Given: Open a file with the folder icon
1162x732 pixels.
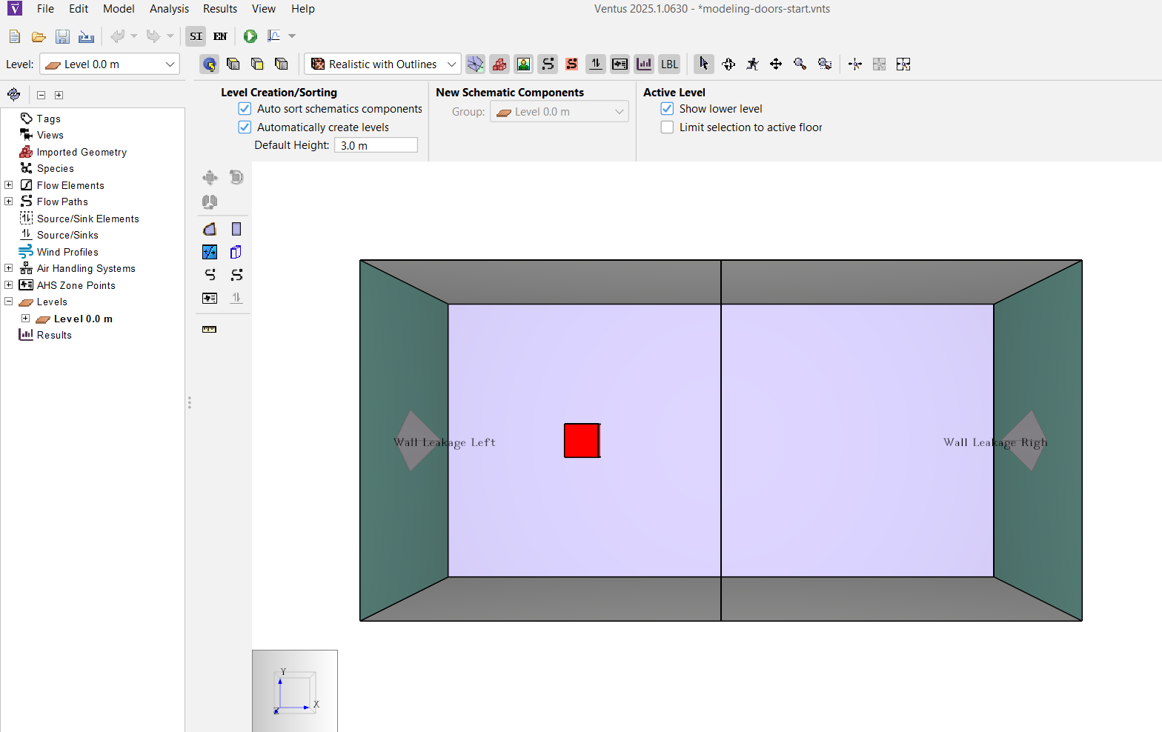Looking at the screenshot, I should tap(39, 36).
